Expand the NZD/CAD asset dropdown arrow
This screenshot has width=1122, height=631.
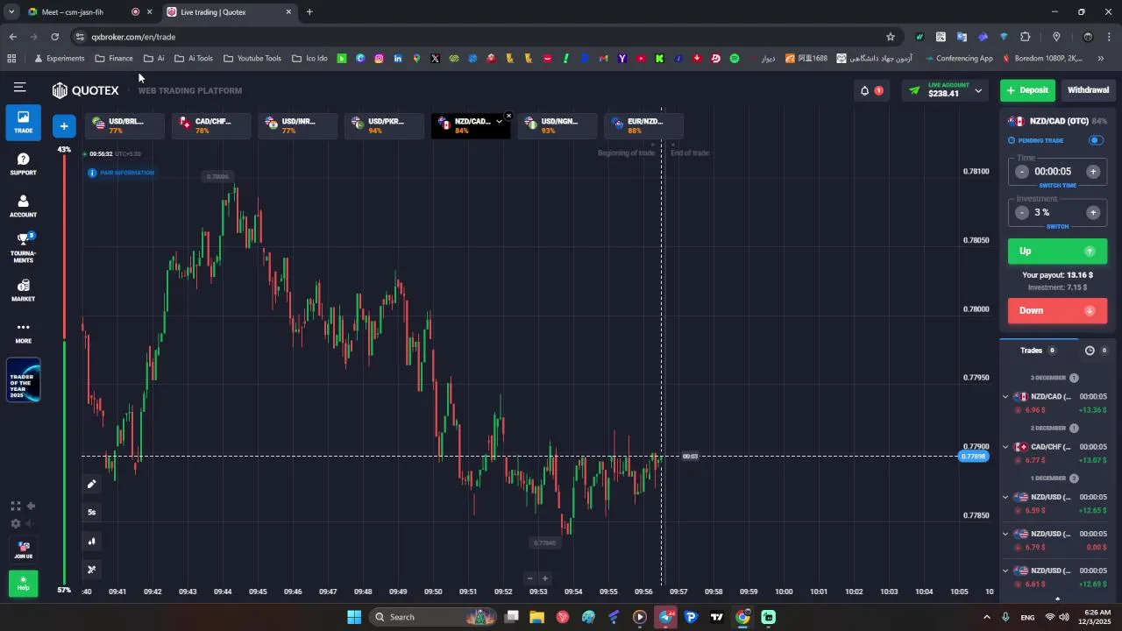click(499, 122)
